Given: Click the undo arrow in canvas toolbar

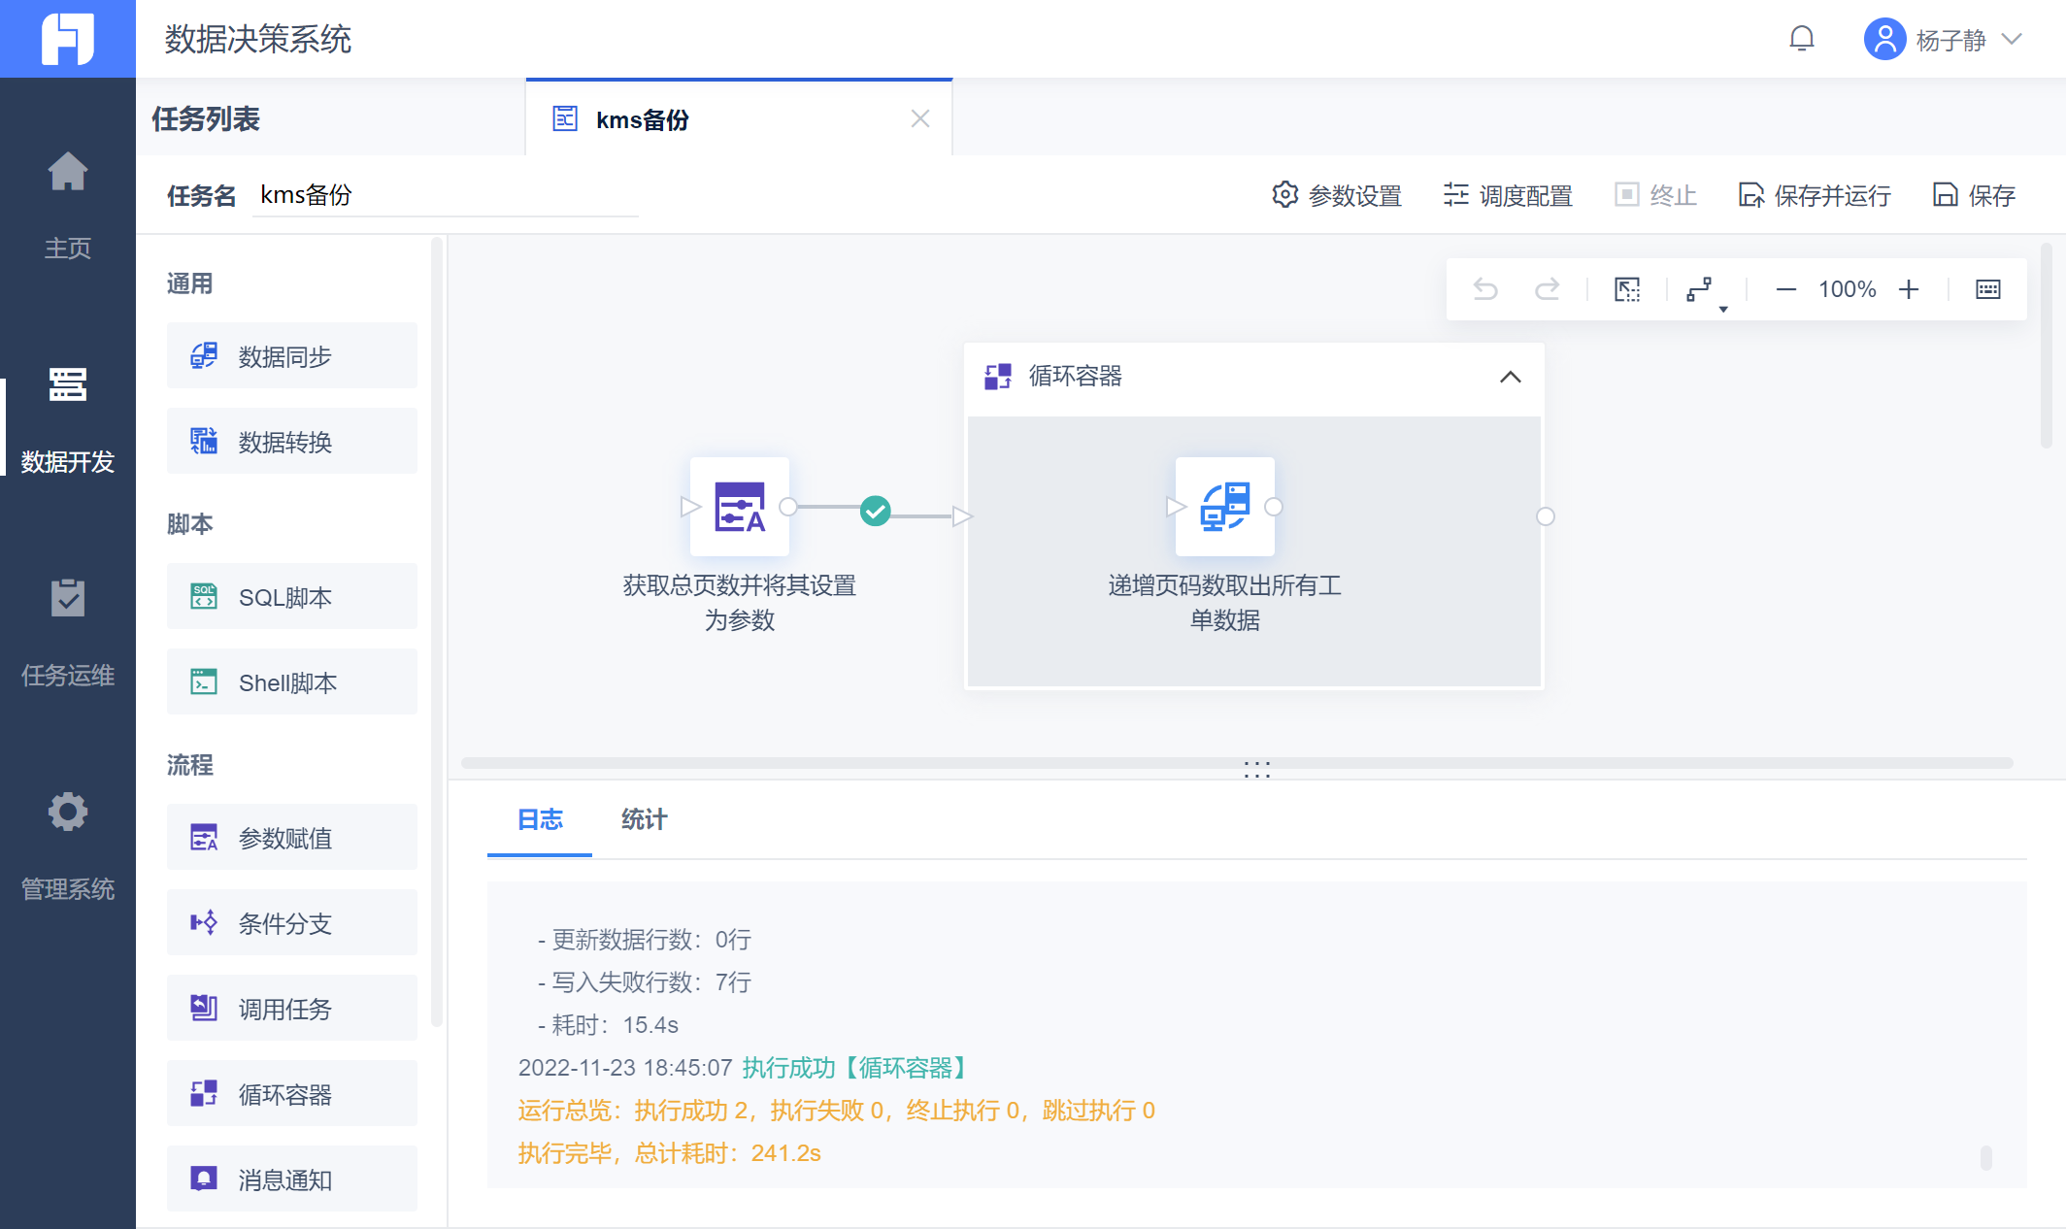Looking at the screenshot, I should (1485, 289).
